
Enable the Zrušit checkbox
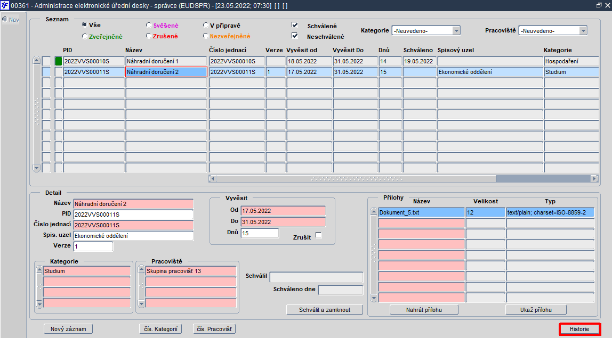[x=319, y=235]
